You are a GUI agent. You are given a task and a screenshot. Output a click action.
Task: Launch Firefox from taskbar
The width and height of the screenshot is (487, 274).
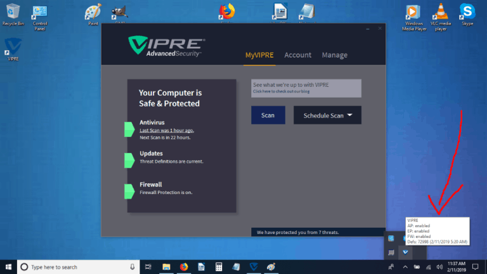tap(184, 267)
